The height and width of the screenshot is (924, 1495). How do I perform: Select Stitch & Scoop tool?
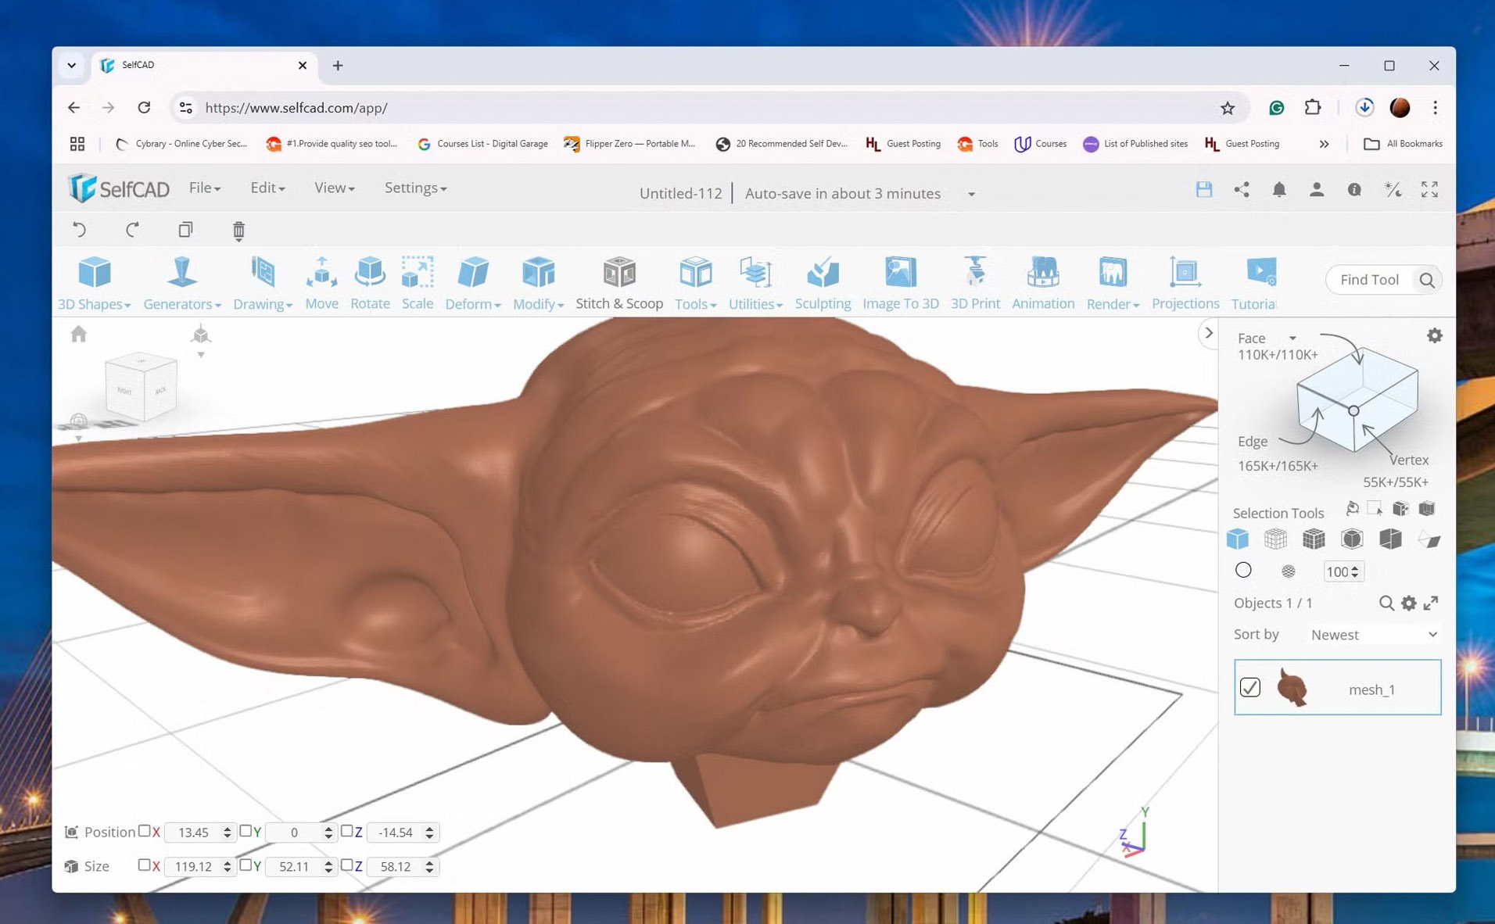click(619, 283)
